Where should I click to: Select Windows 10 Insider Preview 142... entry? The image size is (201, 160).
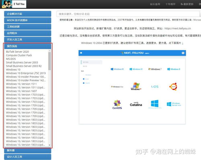[26, 80]
